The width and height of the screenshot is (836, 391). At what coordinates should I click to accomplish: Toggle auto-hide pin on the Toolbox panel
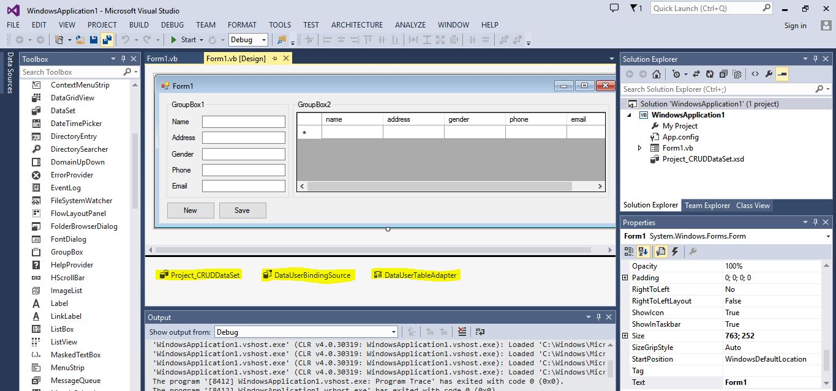[122, 59]
